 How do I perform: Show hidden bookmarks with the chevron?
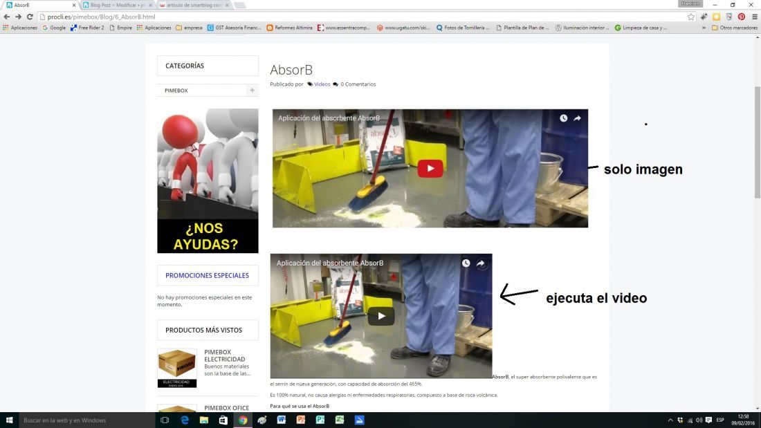(704, 28)
